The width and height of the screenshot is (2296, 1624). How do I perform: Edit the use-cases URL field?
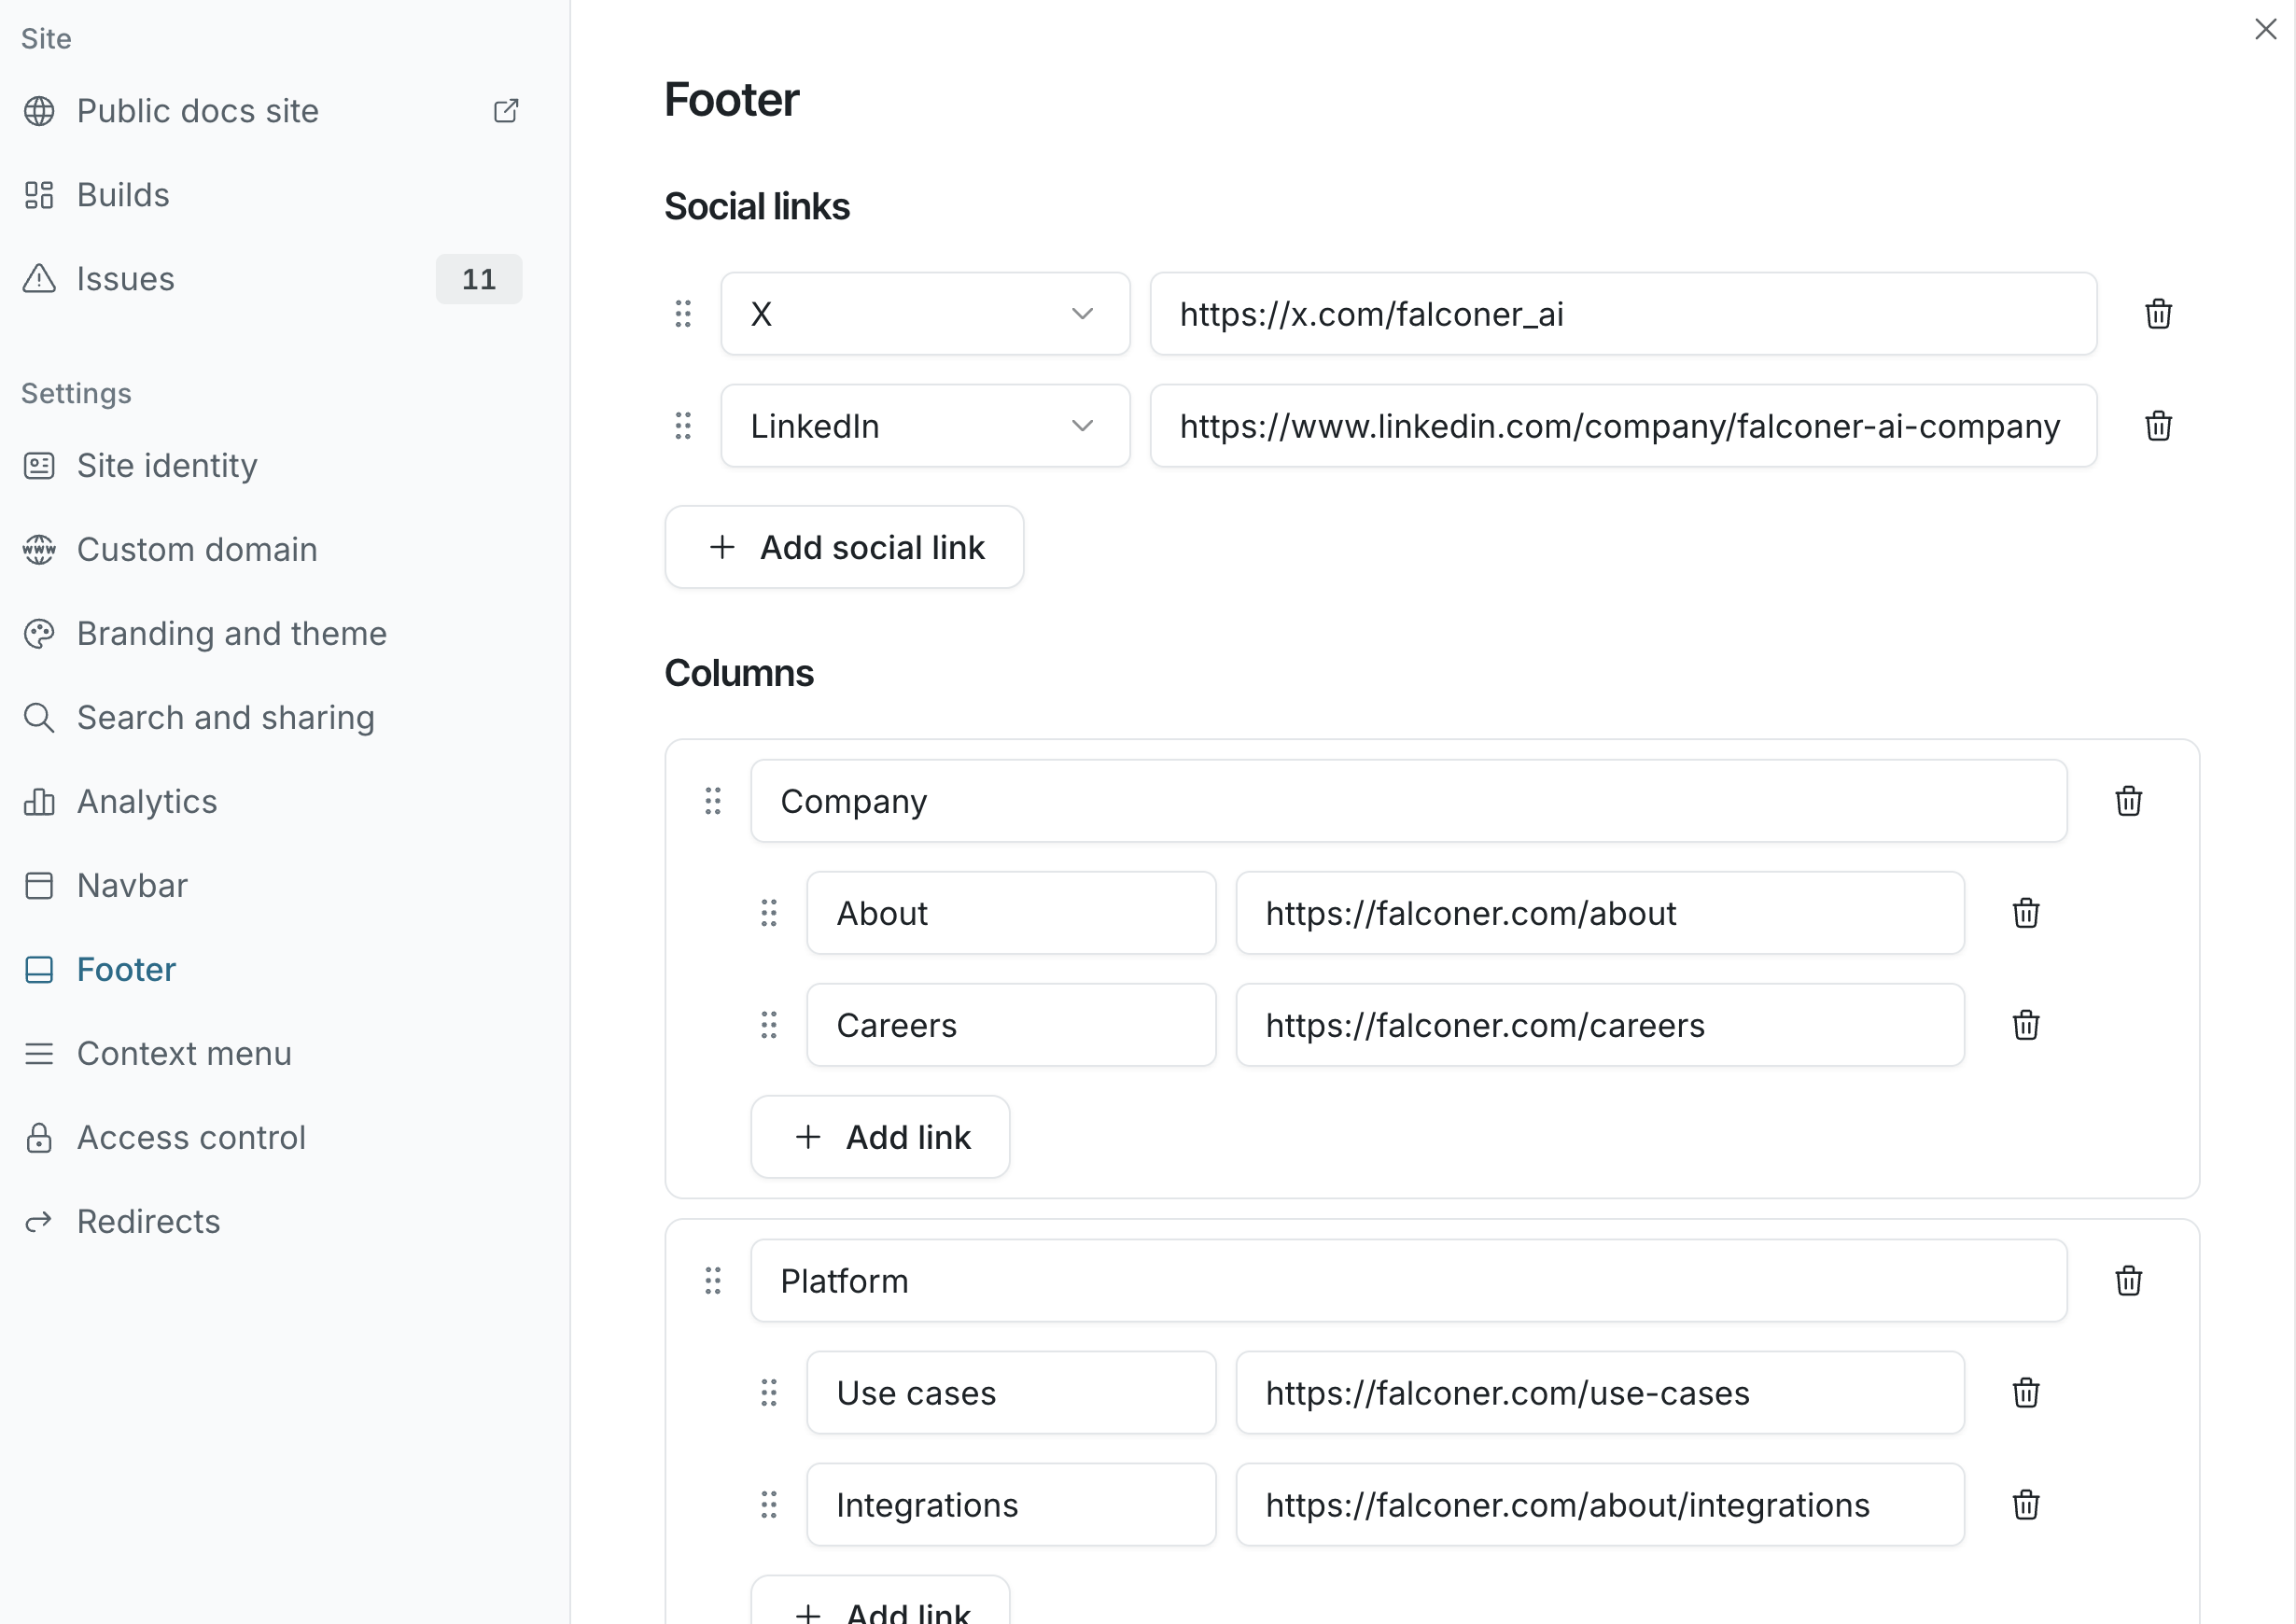point(1601,1393)
